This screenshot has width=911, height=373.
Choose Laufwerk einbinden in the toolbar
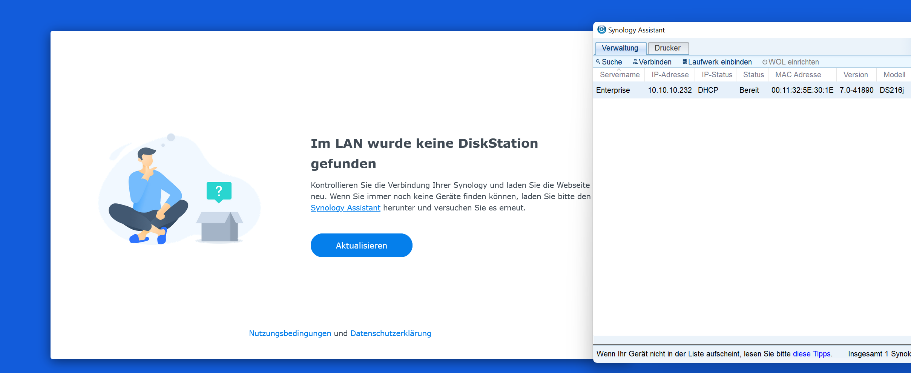717,62
